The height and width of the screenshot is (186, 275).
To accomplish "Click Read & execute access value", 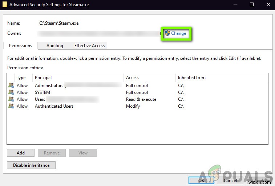I will 141,99.
